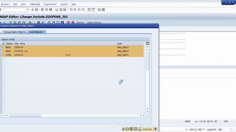The height and width of the screenshot is (132, 236).
Task: Click the Overview button
Action: tap(145, 129)
